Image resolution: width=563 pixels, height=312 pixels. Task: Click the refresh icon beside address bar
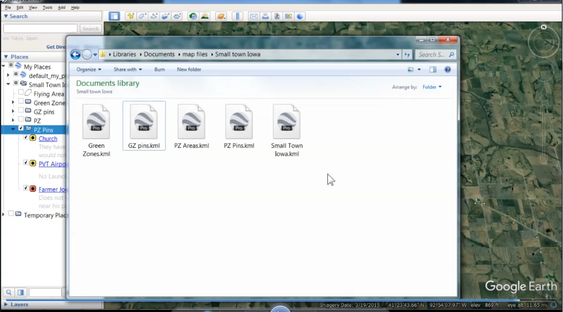[407, 54]
